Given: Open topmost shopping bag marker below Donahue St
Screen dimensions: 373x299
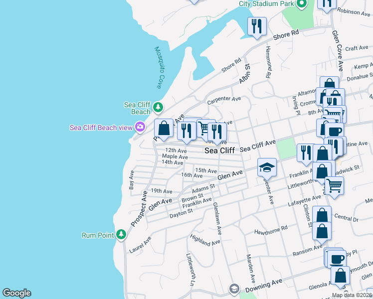Looking at the screenshot, I should click(x=329, y=83).
